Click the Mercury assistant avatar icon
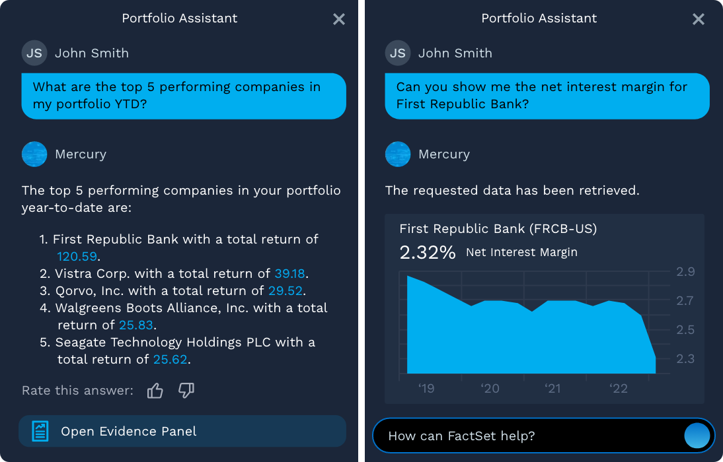The width and height of the screenshot is (723, 462). click(34, 154)
